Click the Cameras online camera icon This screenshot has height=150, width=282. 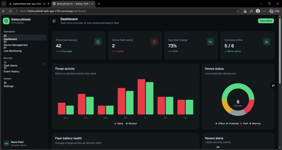point(267,42)
